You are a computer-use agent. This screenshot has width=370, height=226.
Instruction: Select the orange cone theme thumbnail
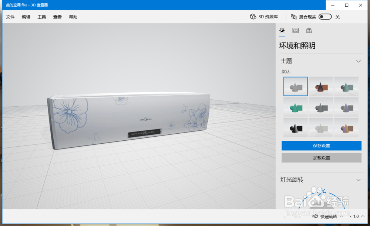click(x=321, y=86)
